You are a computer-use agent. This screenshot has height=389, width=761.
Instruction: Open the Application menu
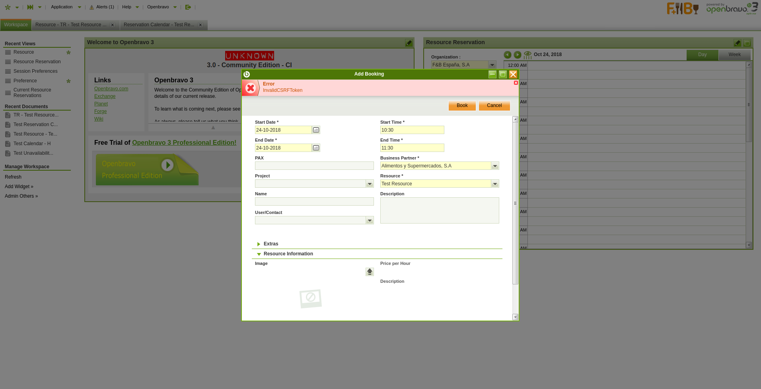(62, 7)
